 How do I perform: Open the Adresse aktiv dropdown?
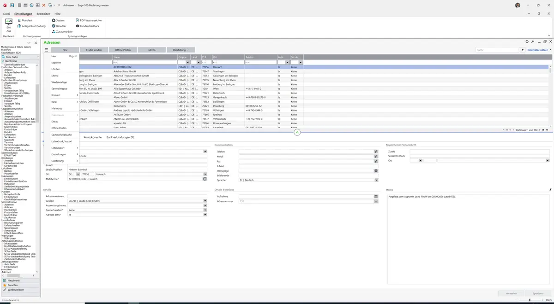point(205,215)
